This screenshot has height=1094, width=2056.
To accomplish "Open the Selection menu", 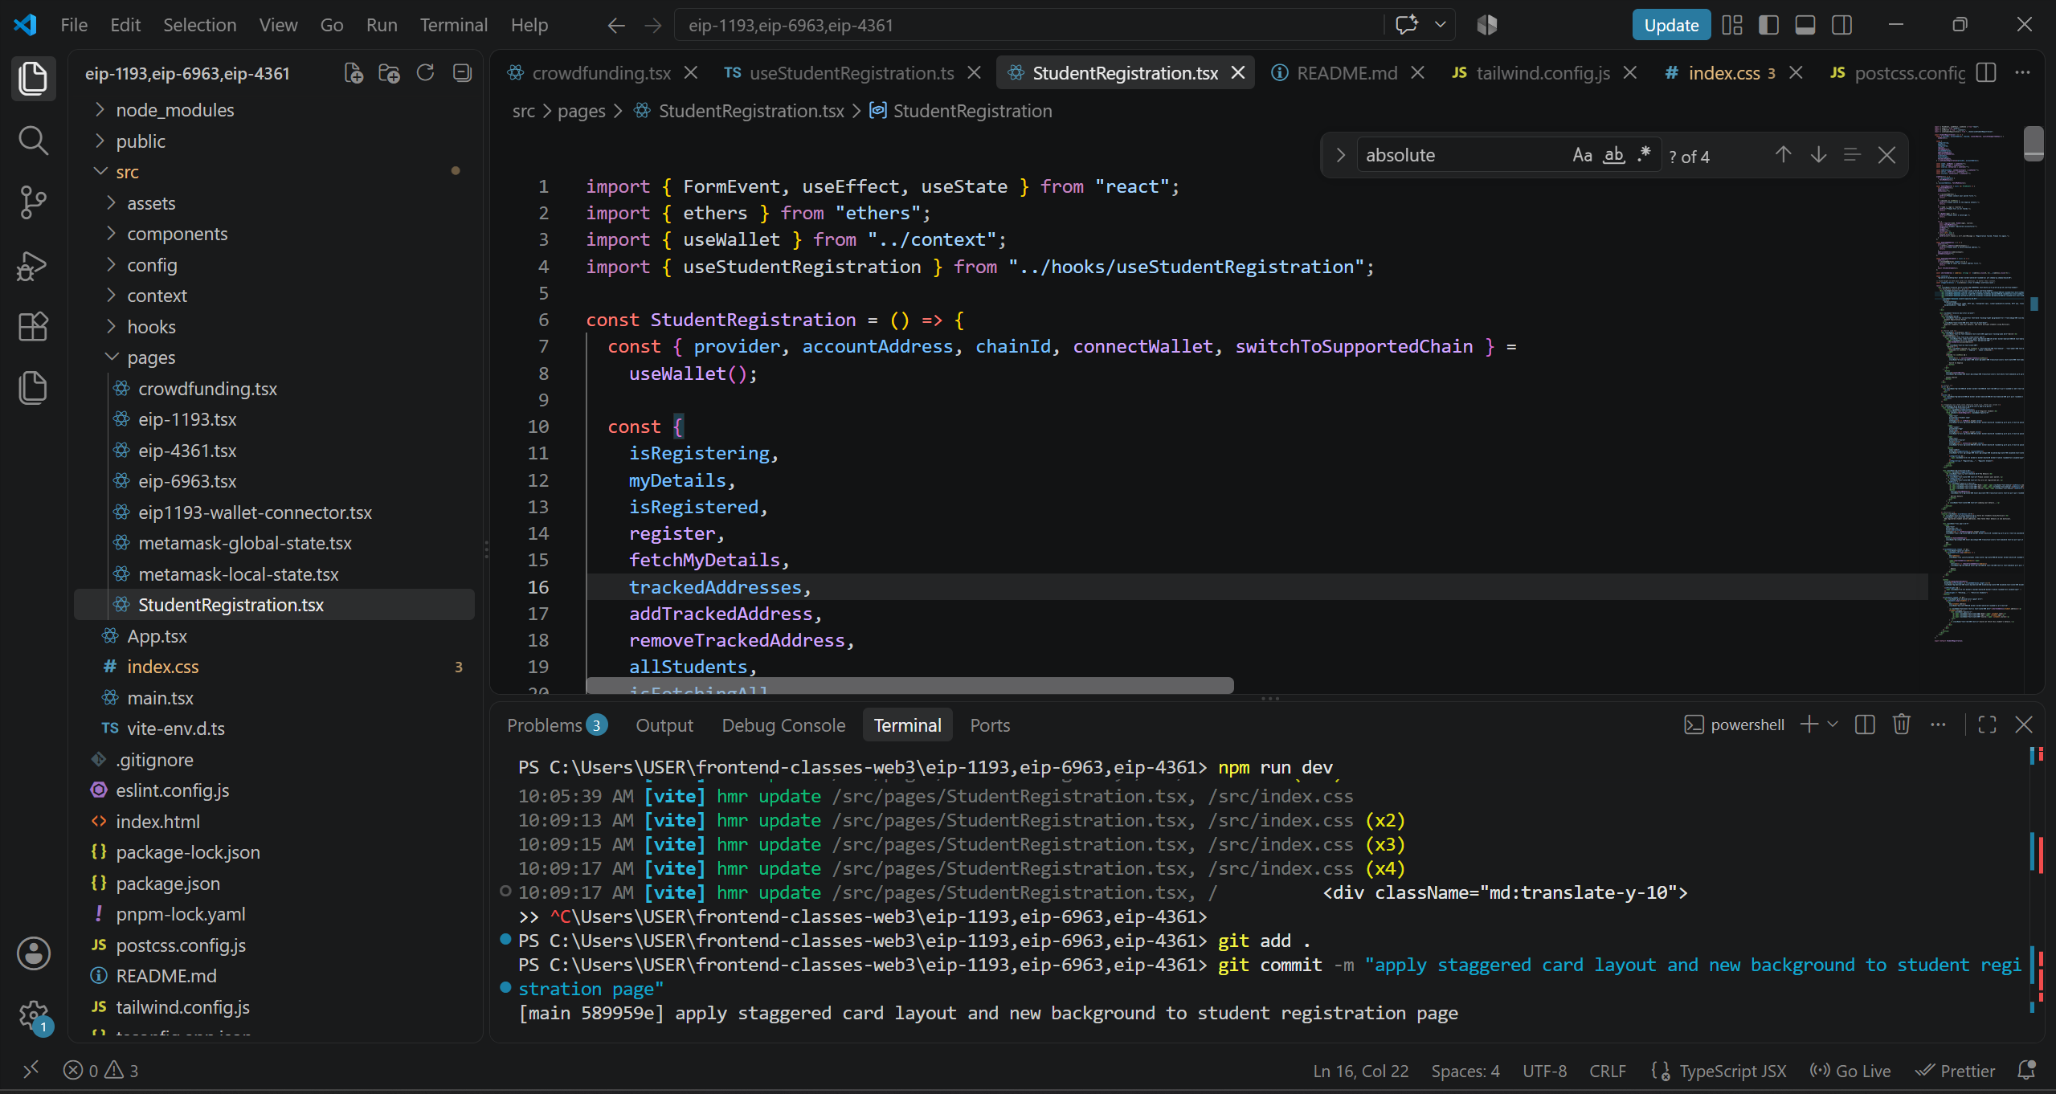I will pyautogui.click(x=199, y=25).
